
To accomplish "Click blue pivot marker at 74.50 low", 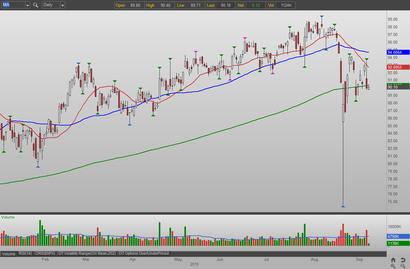I will (343, 206).
